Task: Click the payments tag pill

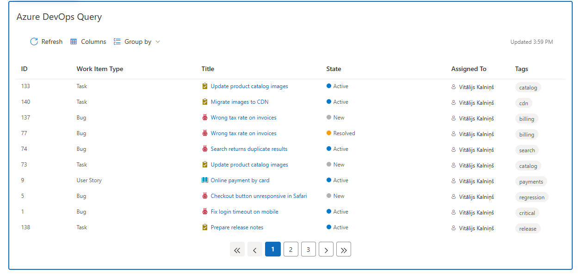Action: pos(531,182)
